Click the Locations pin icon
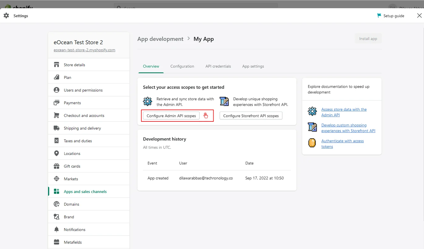 [x=56, y=153]
